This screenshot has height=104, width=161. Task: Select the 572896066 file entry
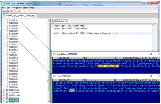click(14, 34)
